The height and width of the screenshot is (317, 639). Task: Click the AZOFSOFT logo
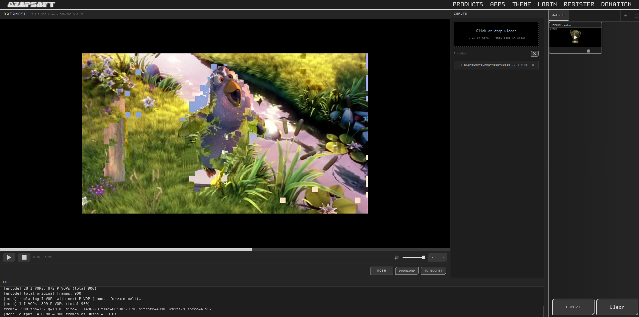pos(31,4)
